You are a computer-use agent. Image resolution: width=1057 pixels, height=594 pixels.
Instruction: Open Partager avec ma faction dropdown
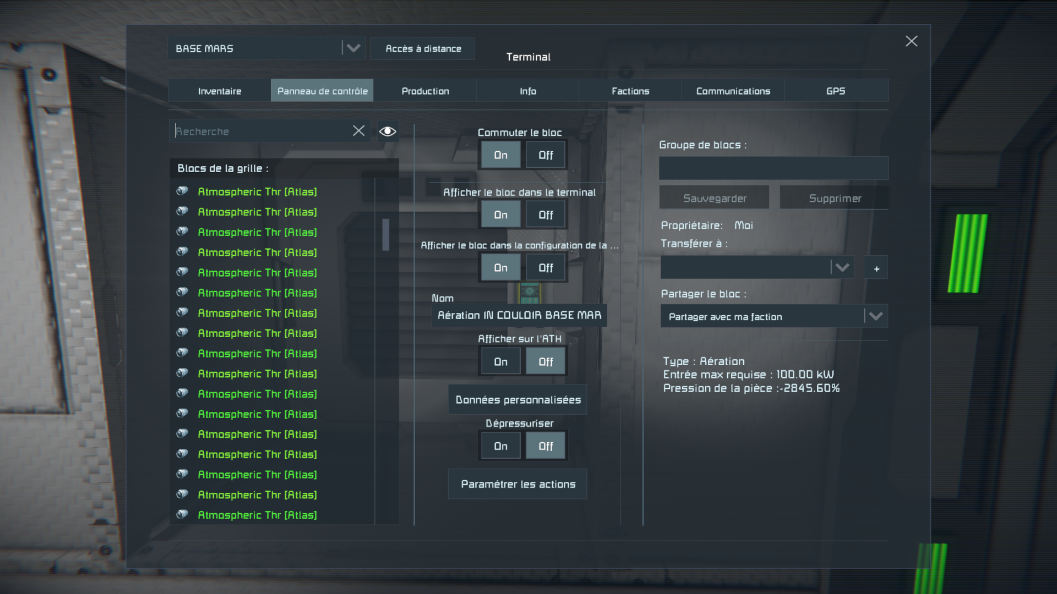coord(875,316)
